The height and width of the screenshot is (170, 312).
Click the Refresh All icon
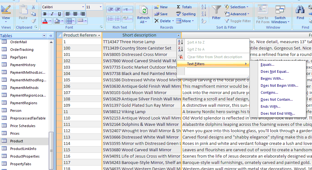pyautogui.click(x=143, y=11)
